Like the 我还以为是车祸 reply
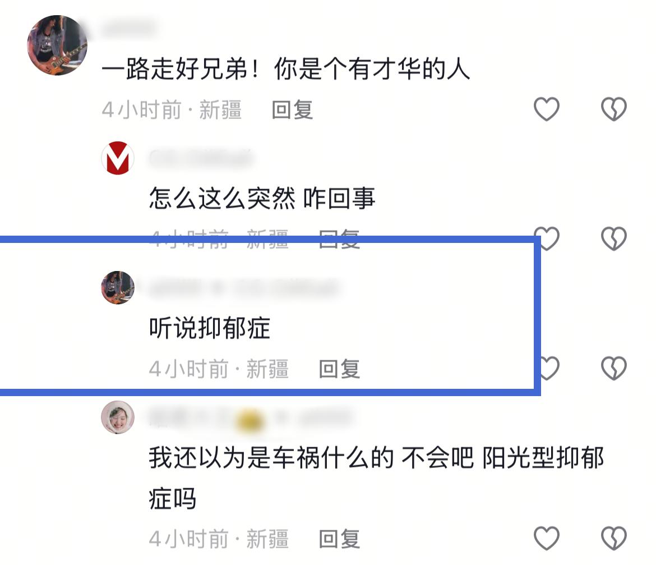This screenshot has height=565, width=656. (x=547, y=538)
